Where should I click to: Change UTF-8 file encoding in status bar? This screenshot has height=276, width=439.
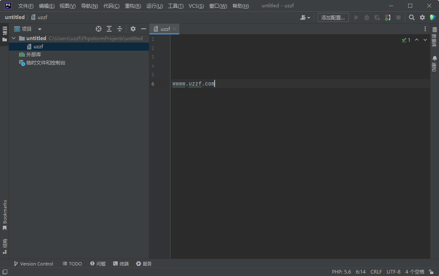pyautogui.click(x=394, y=272)
